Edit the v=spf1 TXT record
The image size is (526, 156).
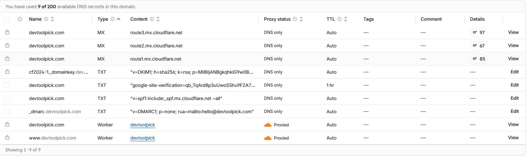(514, 98)
